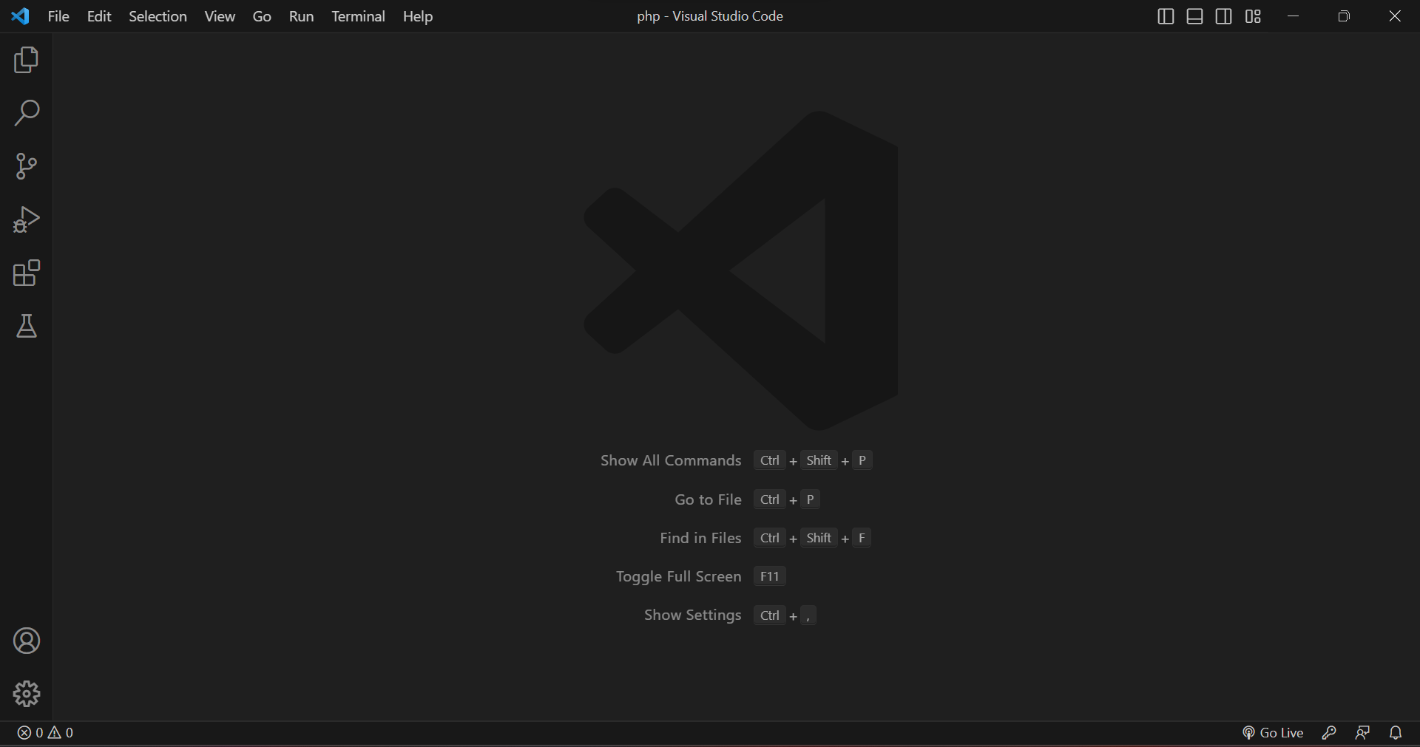Image resolution: width=1420 pixels, height=747 pixels.
Task: Open the Extensions view
Action: pos(27,273)
